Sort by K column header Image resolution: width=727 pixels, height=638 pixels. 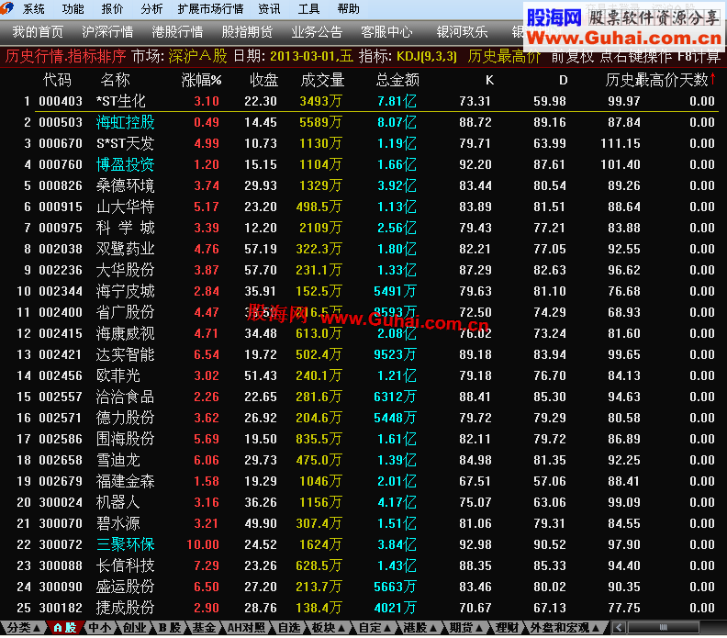coord(489,80)
